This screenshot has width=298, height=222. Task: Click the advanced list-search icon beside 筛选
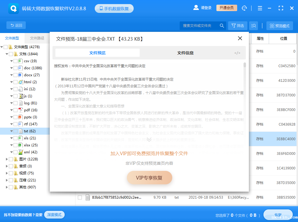tap(253, 25)
